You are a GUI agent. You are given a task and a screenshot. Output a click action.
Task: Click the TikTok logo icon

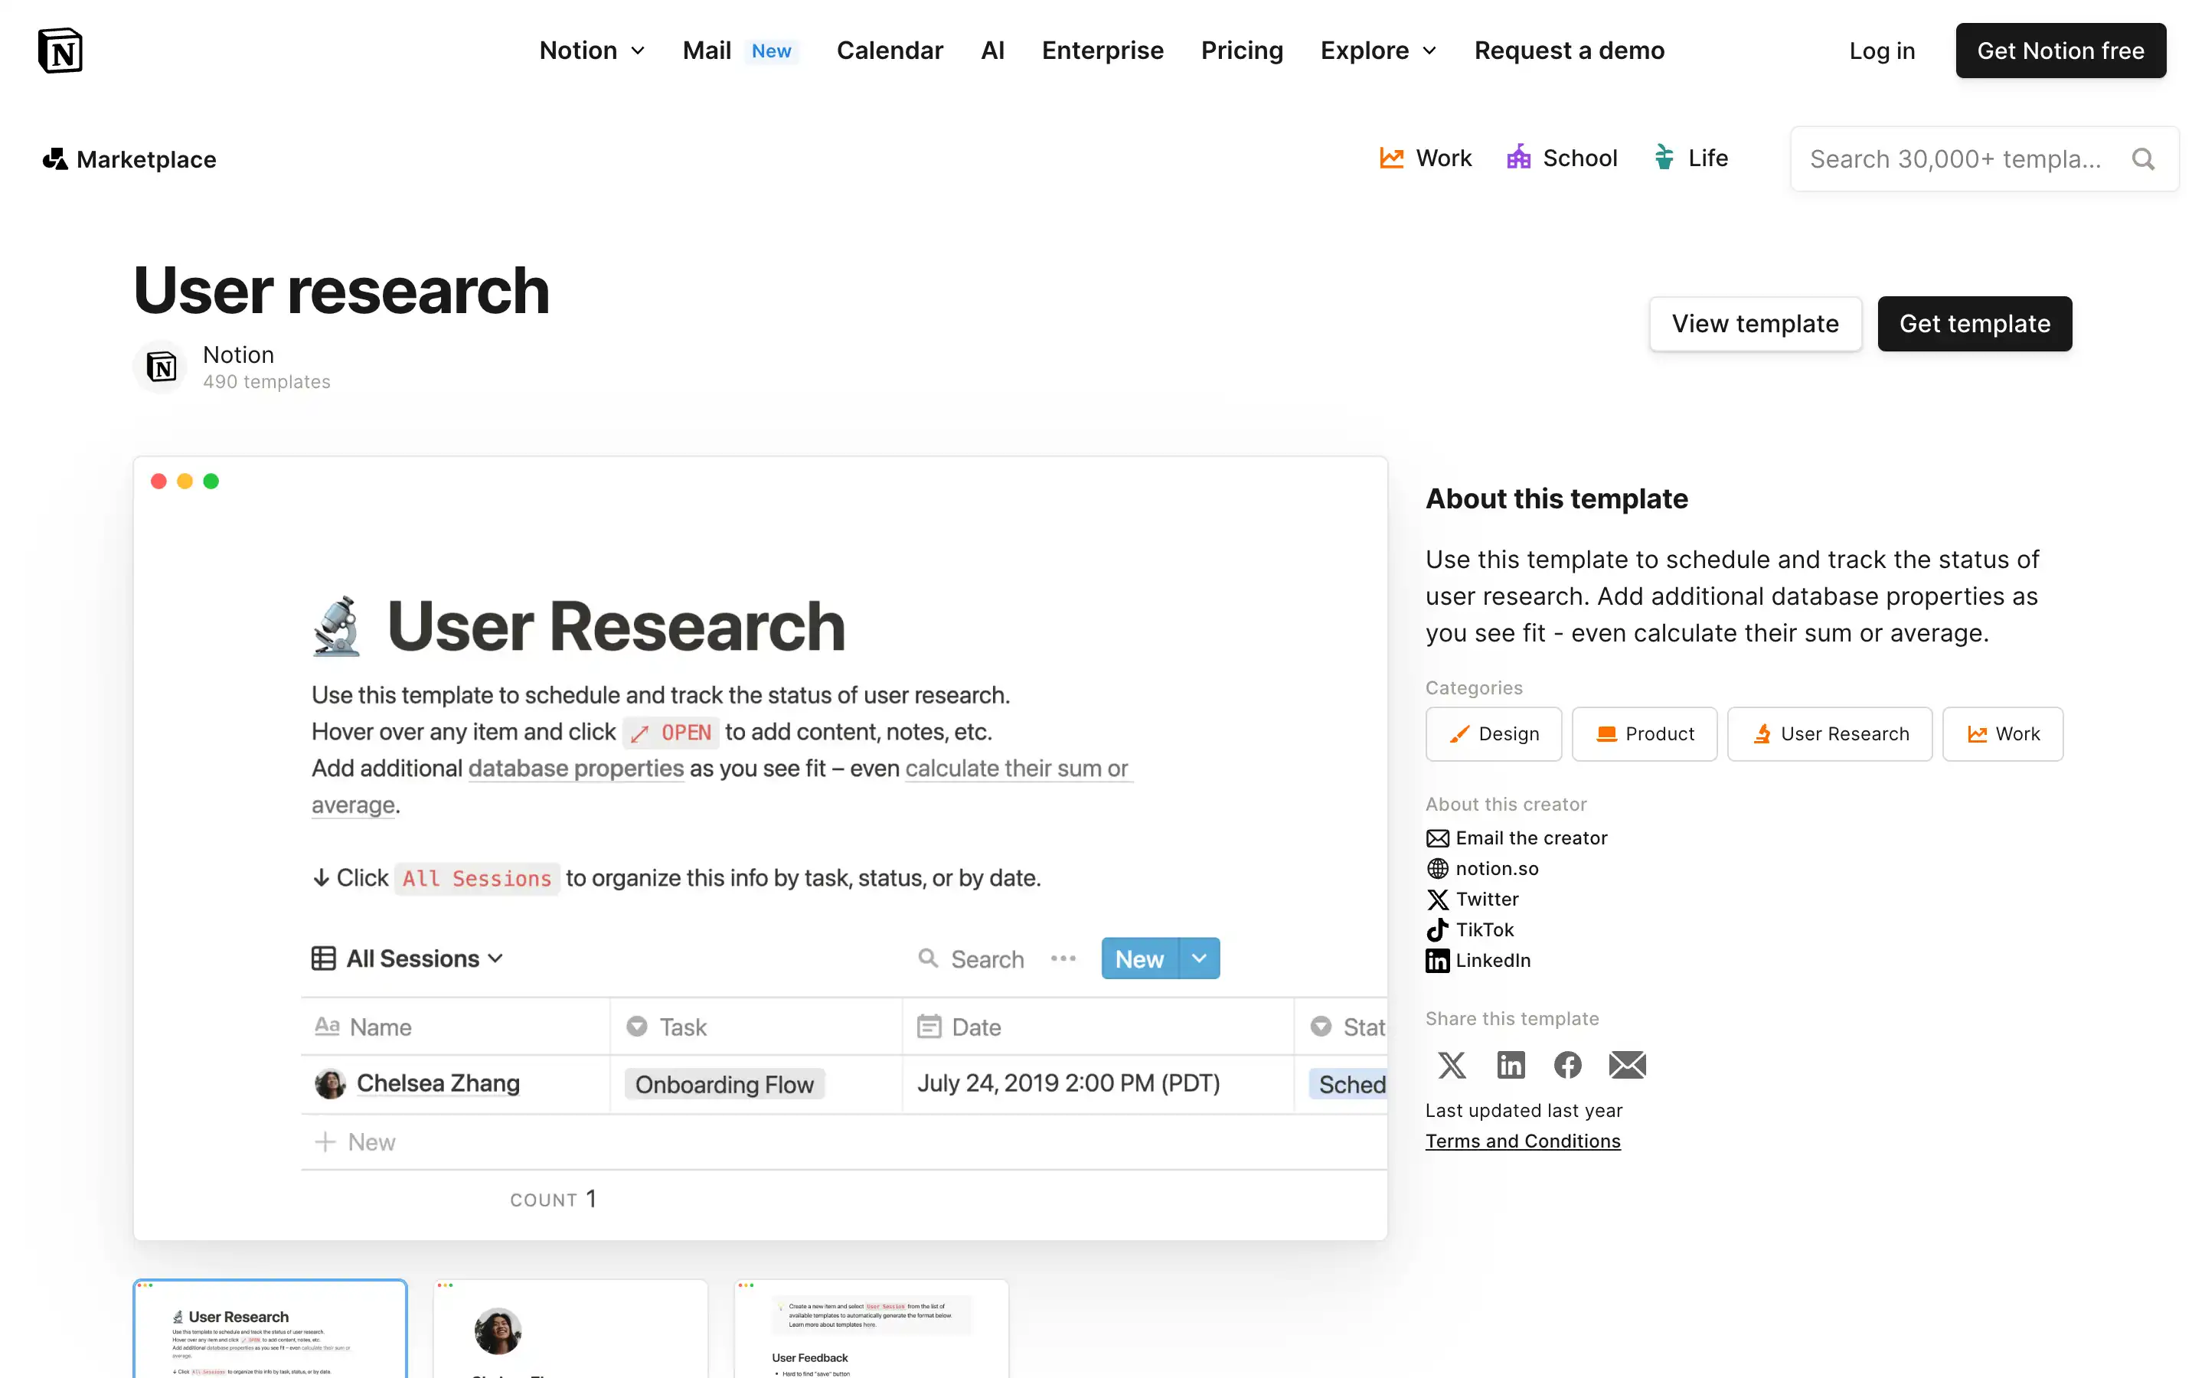[x=1437, y=929]
